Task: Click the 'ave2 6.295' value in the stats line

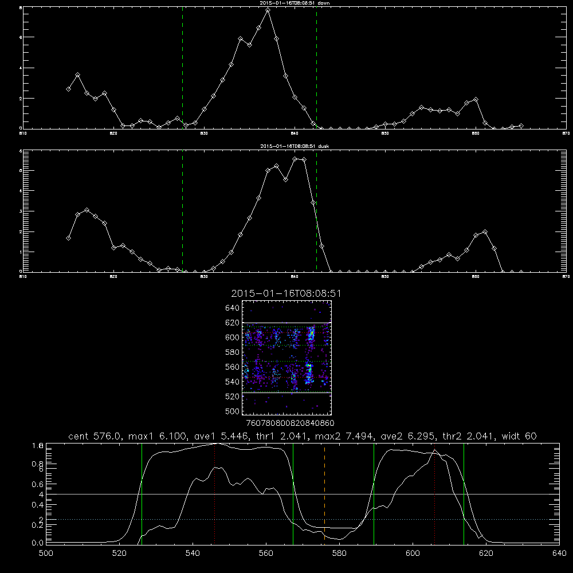Action: pos(407,436)
